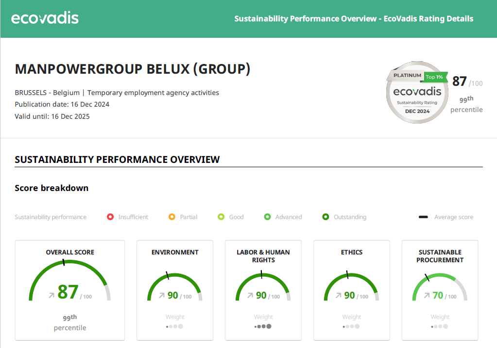Click the 'Weight' label under Environment
Image resolution: width=497 pixels, height=348 pixels.
pyautogui.click(x=175, y=316)
